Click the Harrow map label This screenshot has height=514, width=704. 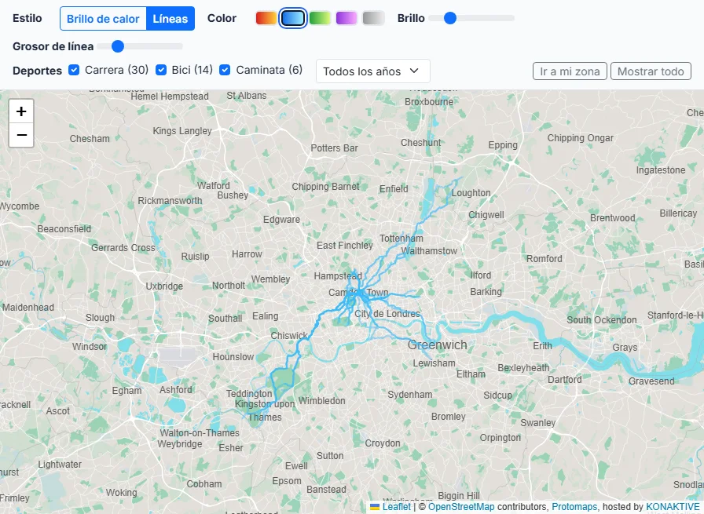coord(247,253)
